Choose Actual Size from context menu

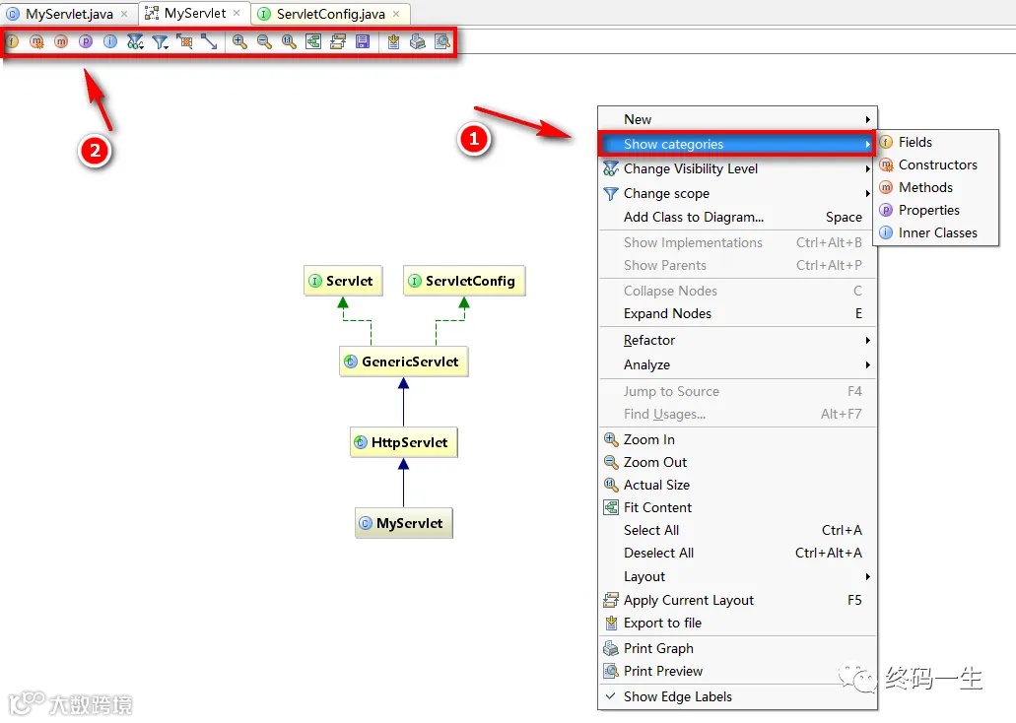click(x=737, y=485)
